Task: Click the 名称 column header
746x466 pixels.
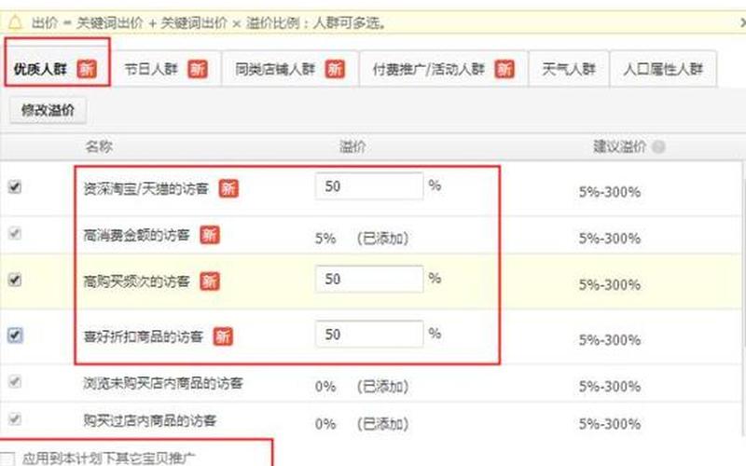Action: coord(99,146)
